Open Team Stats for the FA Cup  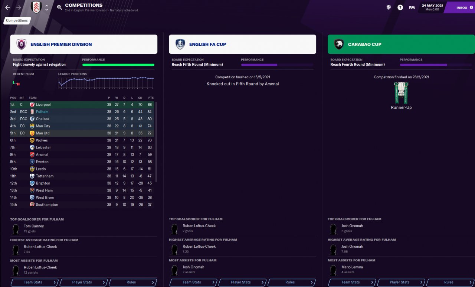tap(193, 282)
